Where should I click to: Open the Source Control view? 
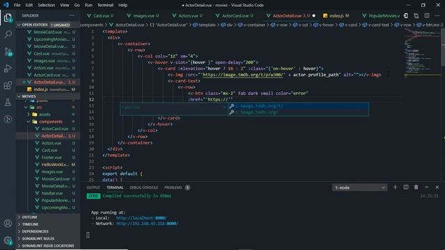[8, 51]
